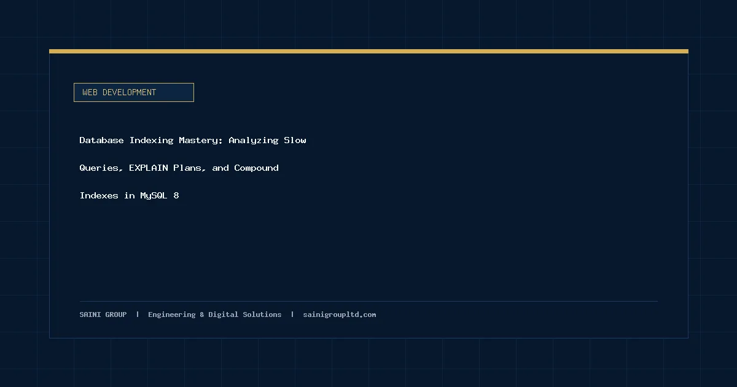Click the line 'Queries, EXPLAIN Plans, and Compound'

pyautogui.click(x=179, y=168)
